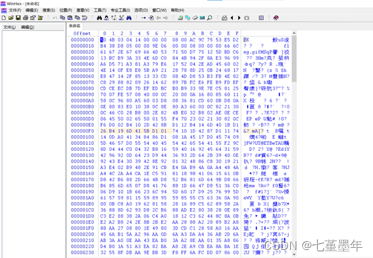Open the 选项(O) menu
This screenshot has width=373, height=258.
tap(141, 10)
